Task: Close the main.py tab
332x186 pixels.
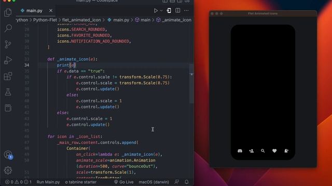Action: [51, 10]
